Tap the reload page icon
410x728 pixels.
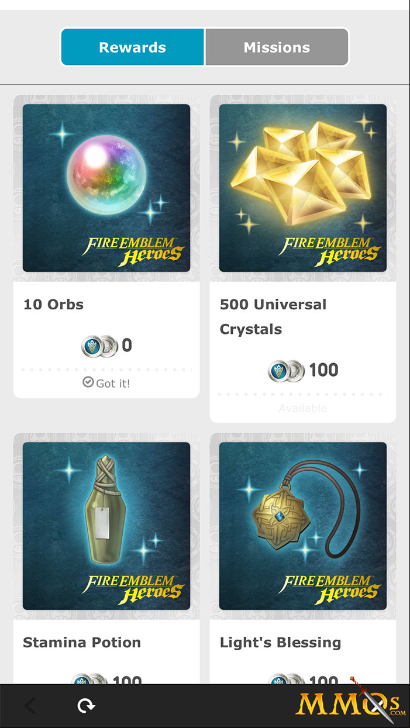(87, 706)
